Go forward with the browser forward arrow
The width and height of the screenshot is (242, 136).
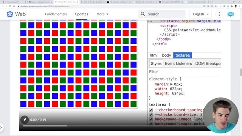6,6
